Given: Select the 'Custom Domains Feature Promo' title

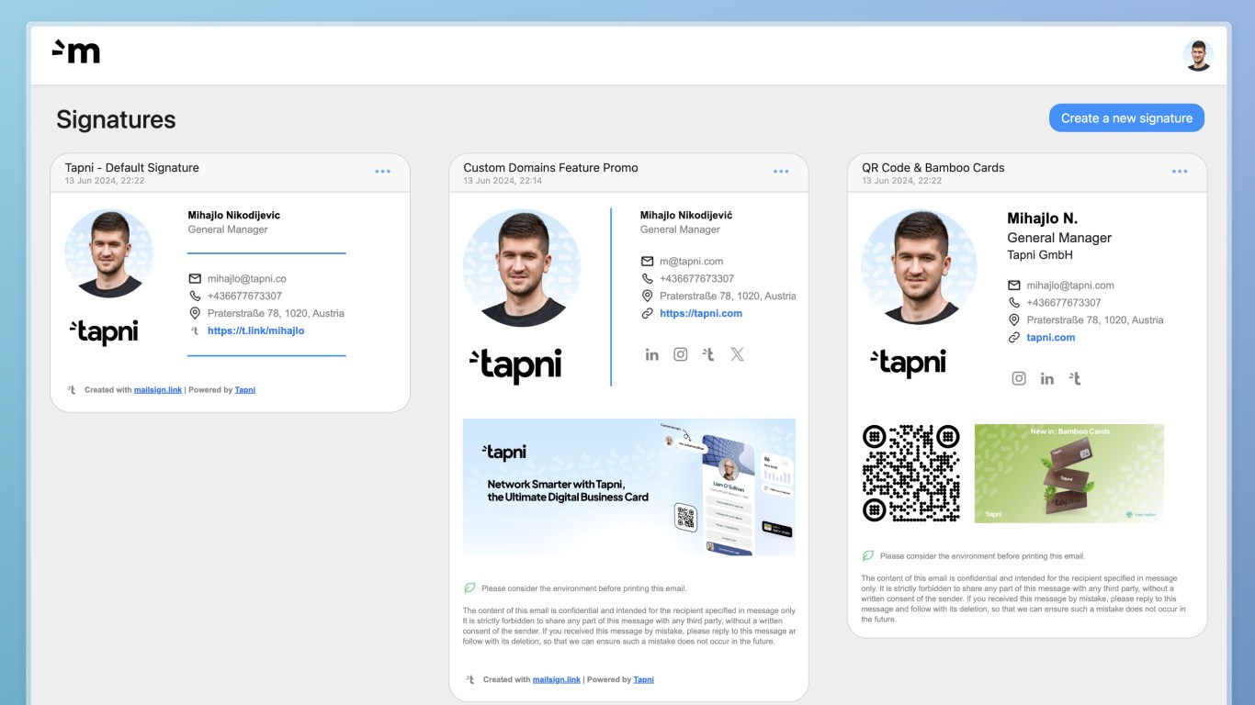Looking at the screenshot, I should point(550,168).
